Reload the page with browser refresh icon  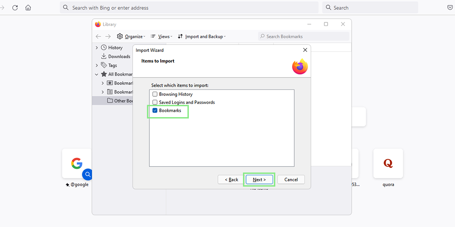[15, 8]
